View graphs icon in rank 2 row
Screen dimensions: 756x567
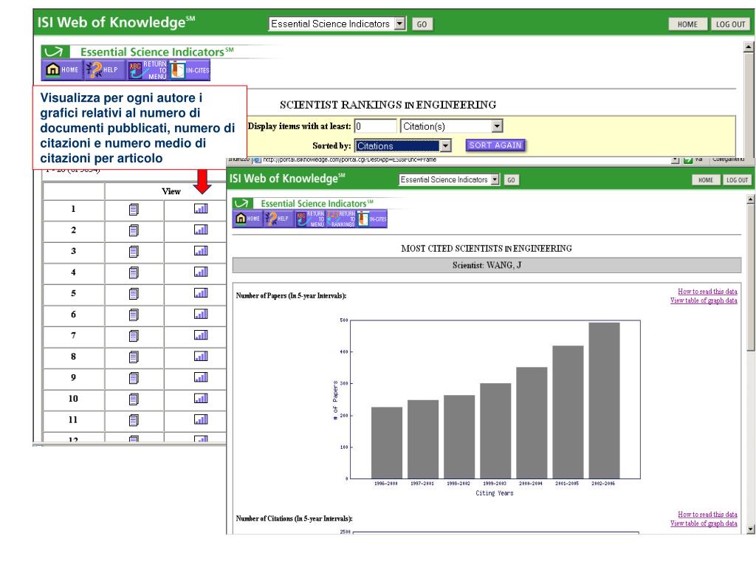201,230
